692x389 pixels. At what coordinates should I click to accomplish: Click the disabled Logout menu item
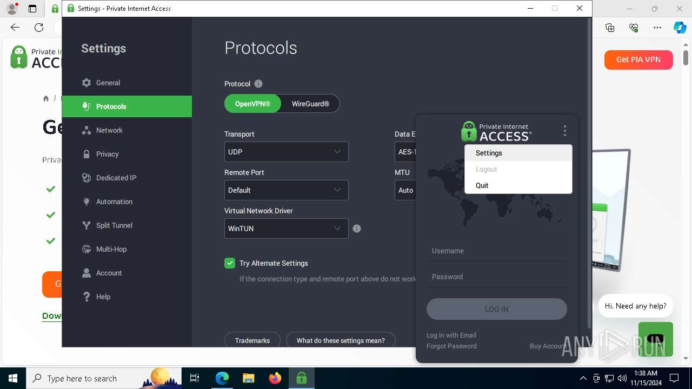[518, 169]
